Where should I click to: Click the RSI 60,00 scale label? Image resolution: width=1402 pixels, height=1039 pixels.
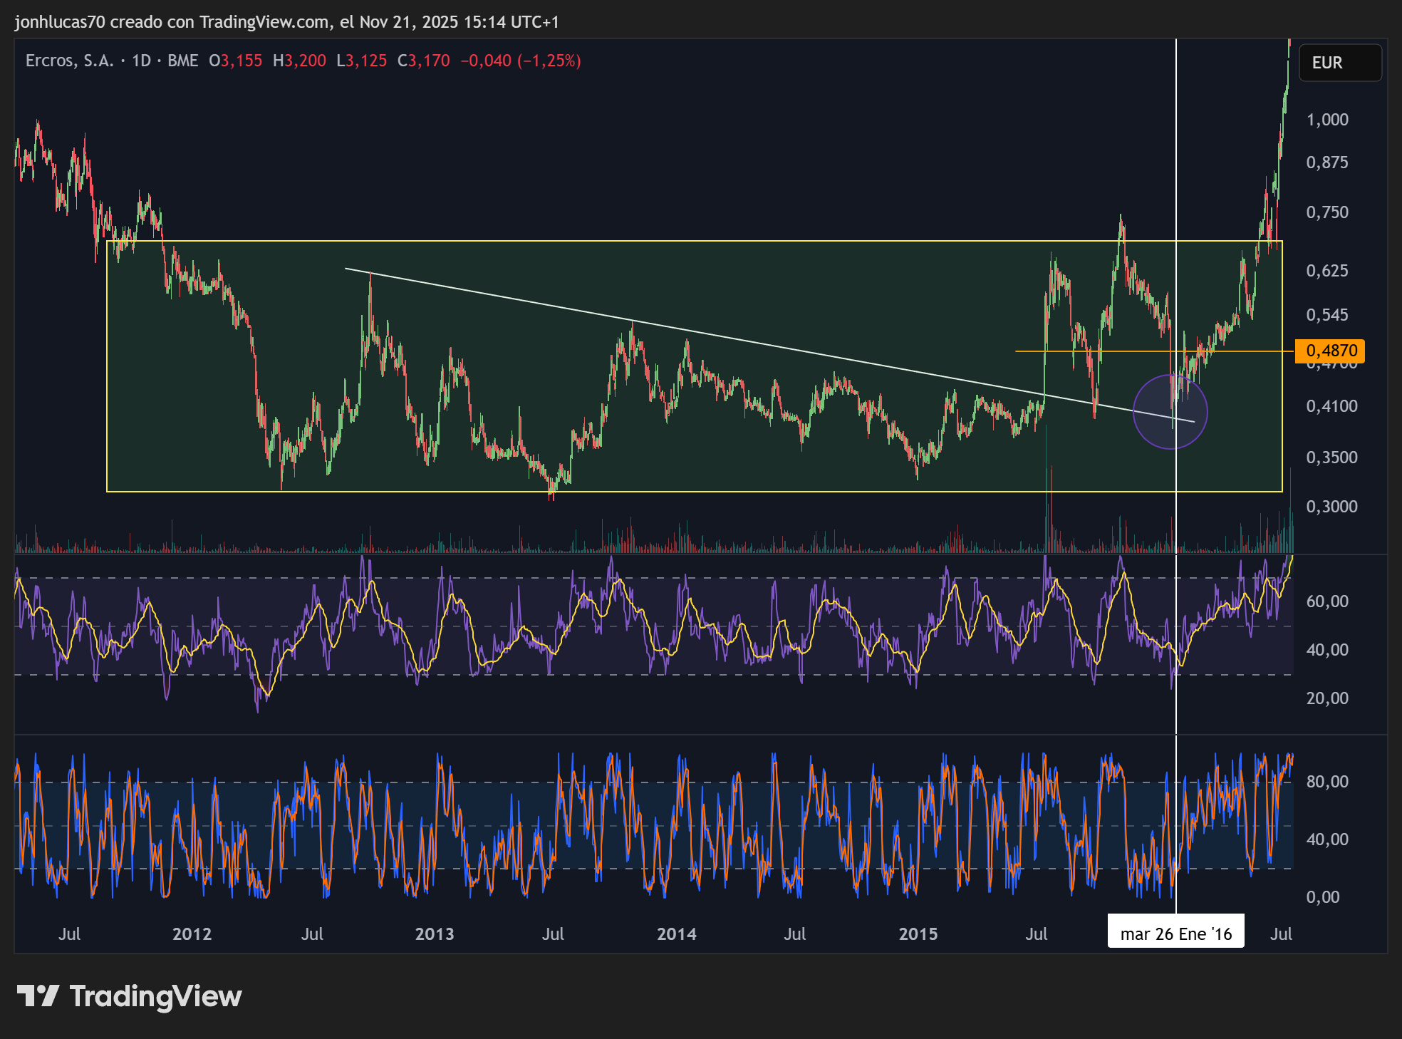click(1326, 601)
